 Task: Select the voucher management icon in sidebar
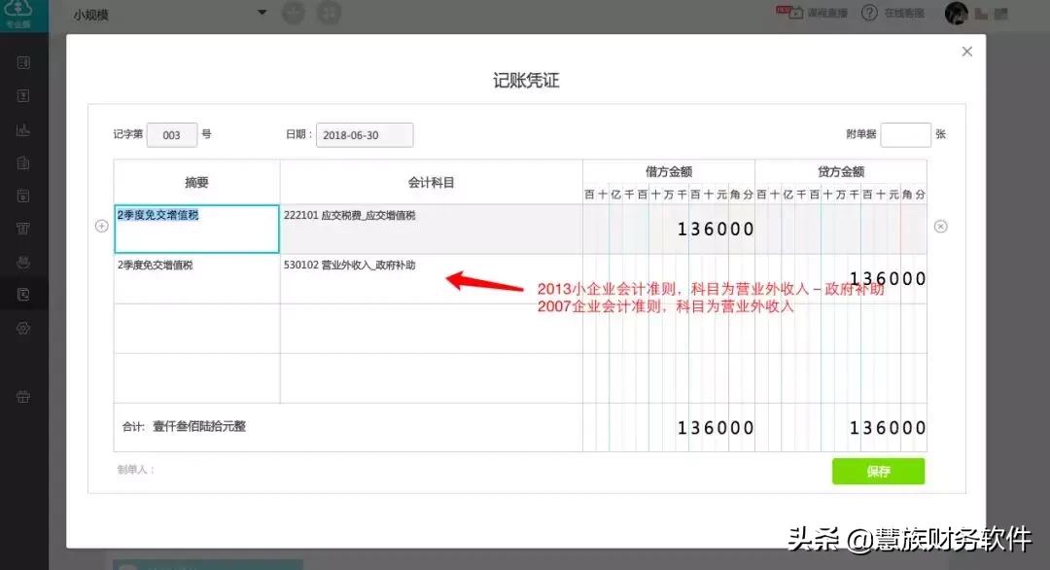click(x=23, y=60)
